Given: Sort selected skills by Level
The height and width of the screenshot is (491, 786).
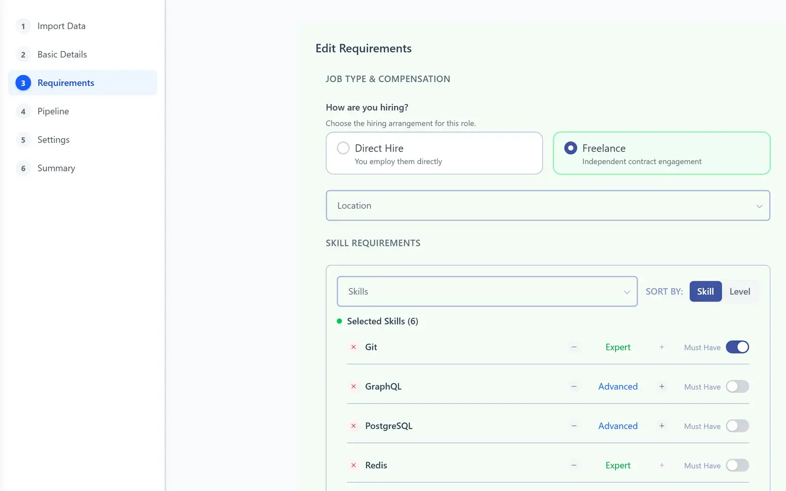Looking at the screenshot, I should 740,292.
